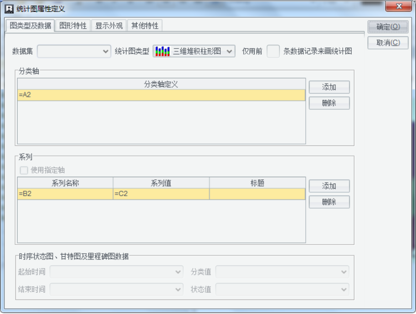The image size is (416, 314).
Task: Click 删除 in the 分类轴 section
Action: pos(329,103)
